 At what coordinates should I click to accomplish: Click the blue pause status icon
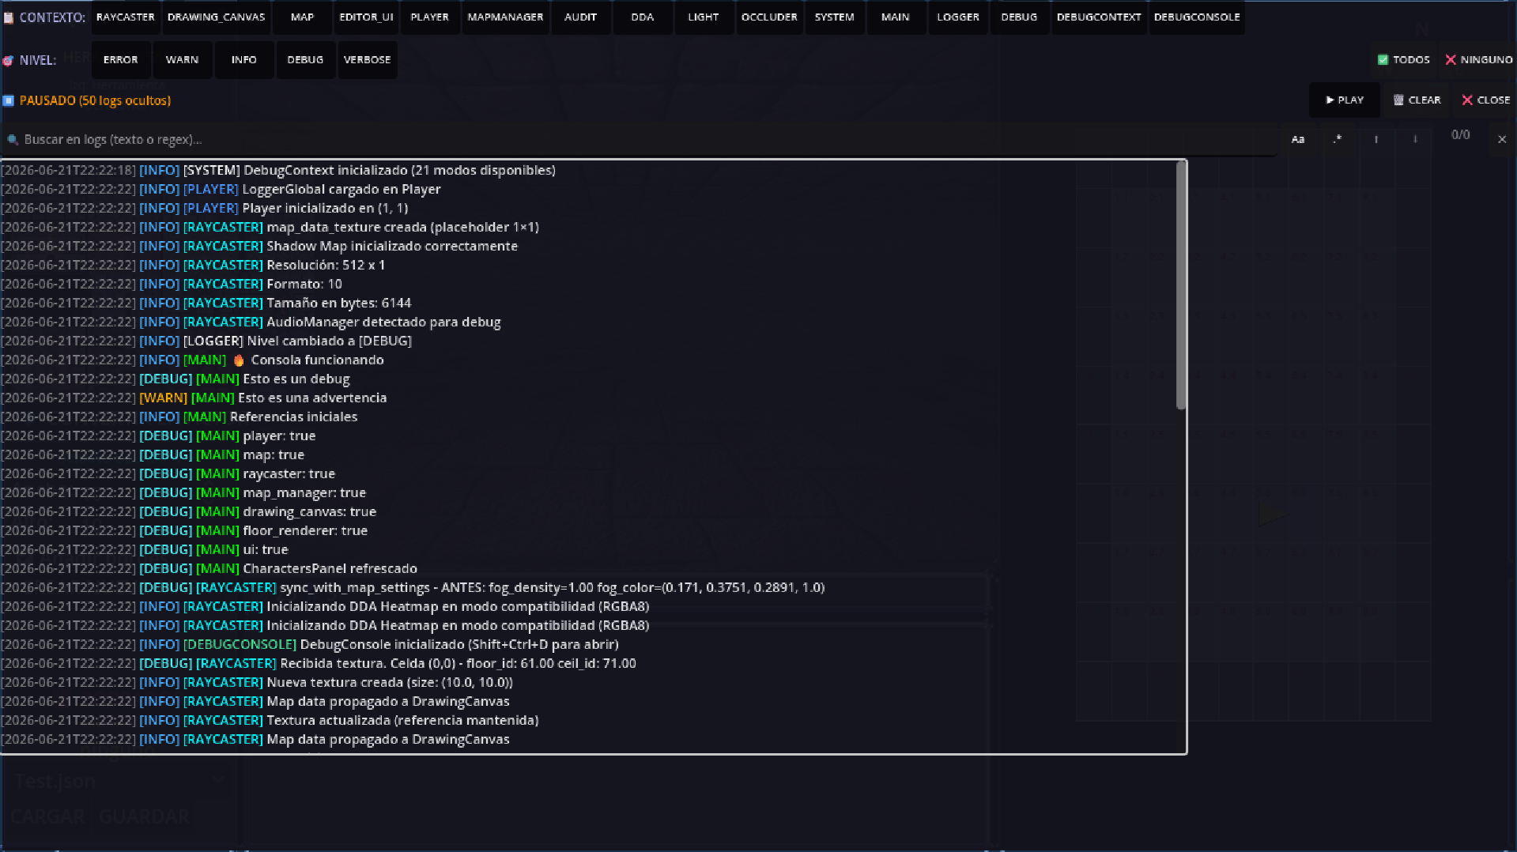pos(9,100)
